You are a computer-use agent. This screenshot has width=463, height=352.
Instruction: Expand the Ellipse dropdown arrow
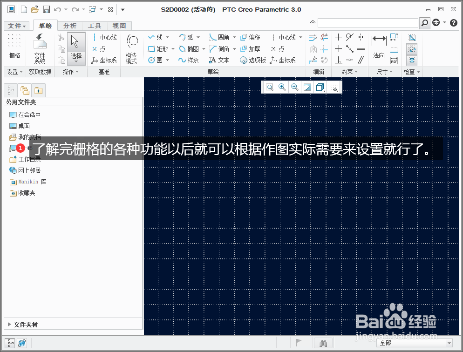pyautogui.click(x=204, y=49)
